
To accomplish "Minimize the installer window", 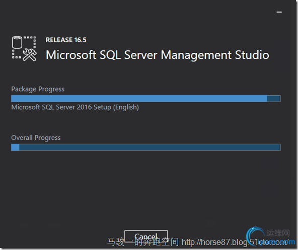I will pos(279,12).
